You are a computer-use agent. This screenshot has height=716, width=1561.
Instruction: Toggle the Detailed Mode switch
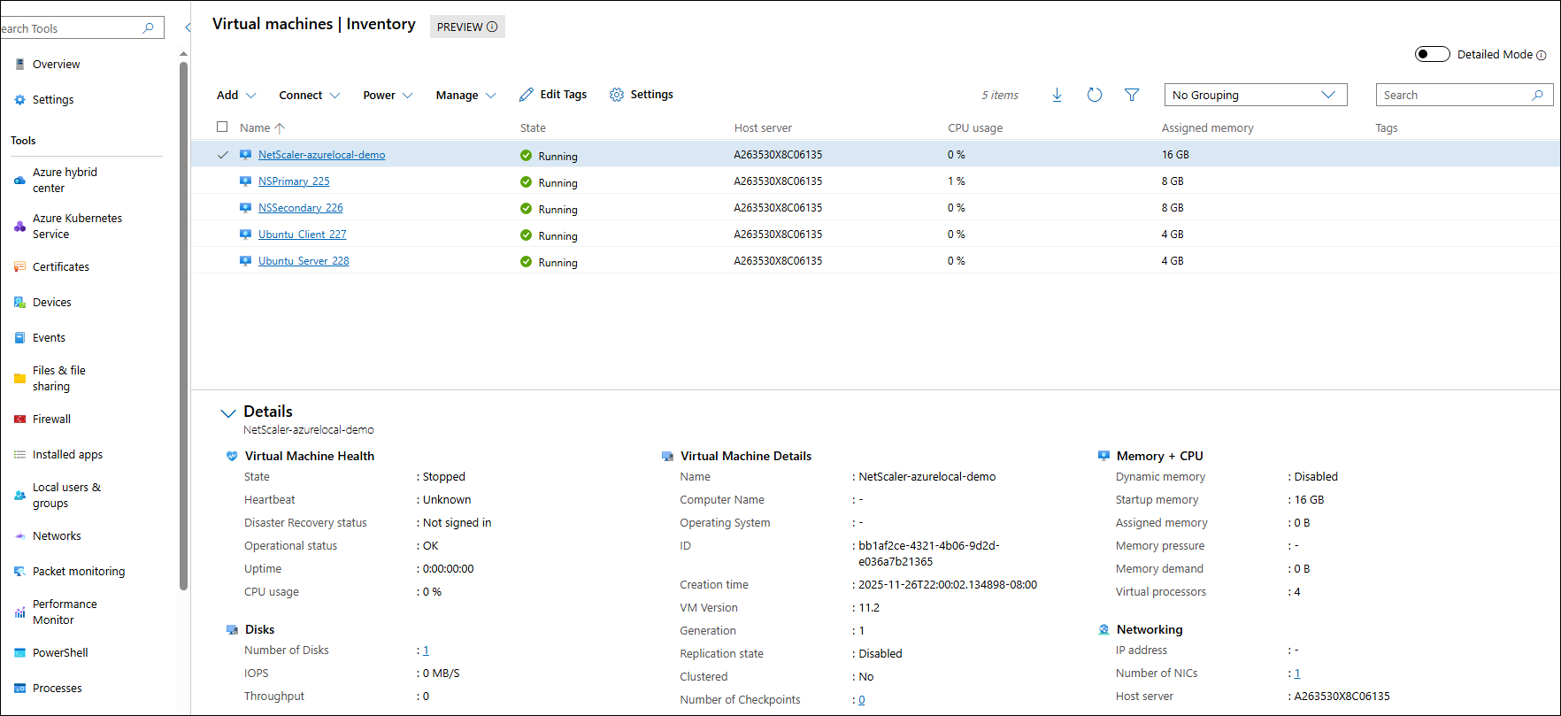click(1432, 54)
